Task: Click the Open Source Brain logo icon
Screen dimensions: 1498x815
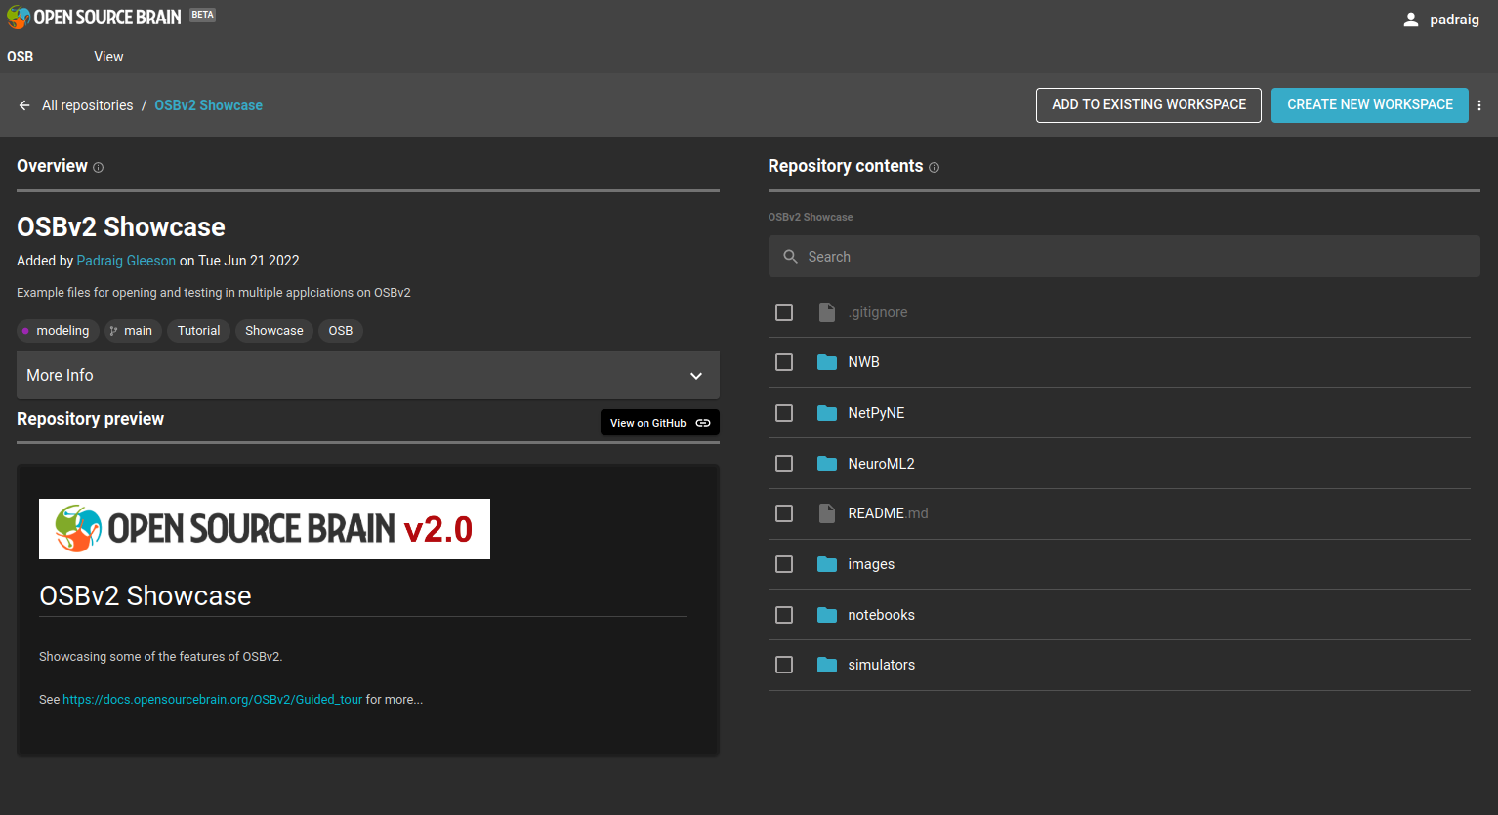Action: tap(19, 17)
